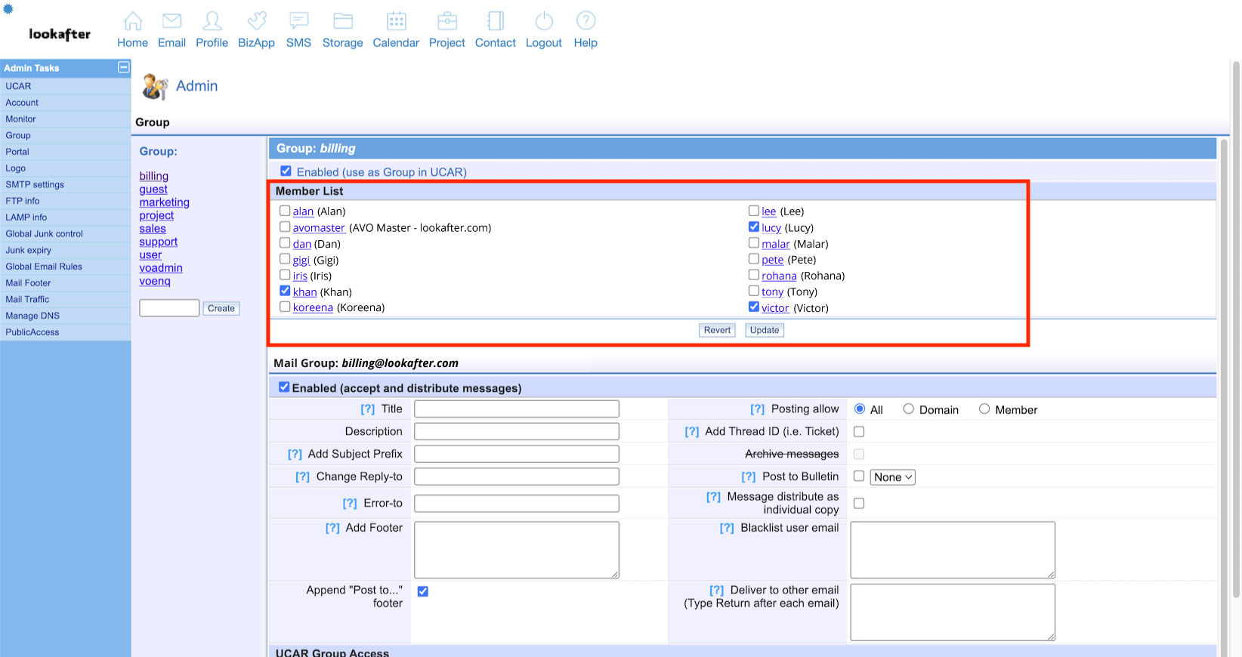Click the Add Footer text area
The height and width of the screenshot is (657, 1242).
(x=517, y=550)
